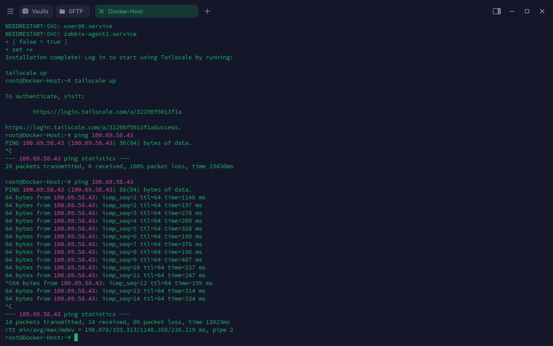Click the login URL ending with Success
553x346 pixels.
click(x=93, y=127)
